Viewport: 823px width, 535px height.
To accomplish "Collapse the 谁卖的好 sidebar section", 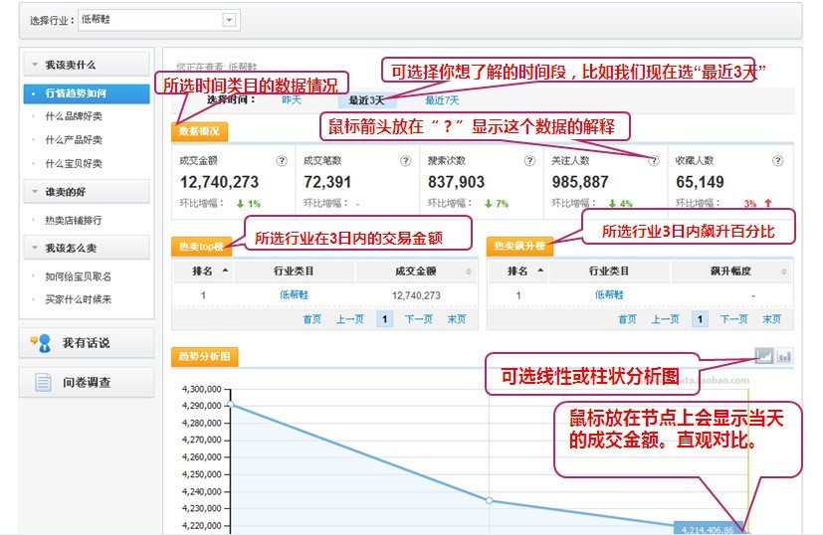I will (x=87, y=192).
